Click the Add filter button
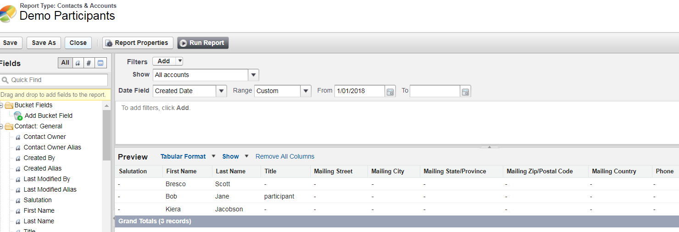The image size is (679, 232). (x=164, y=61)
